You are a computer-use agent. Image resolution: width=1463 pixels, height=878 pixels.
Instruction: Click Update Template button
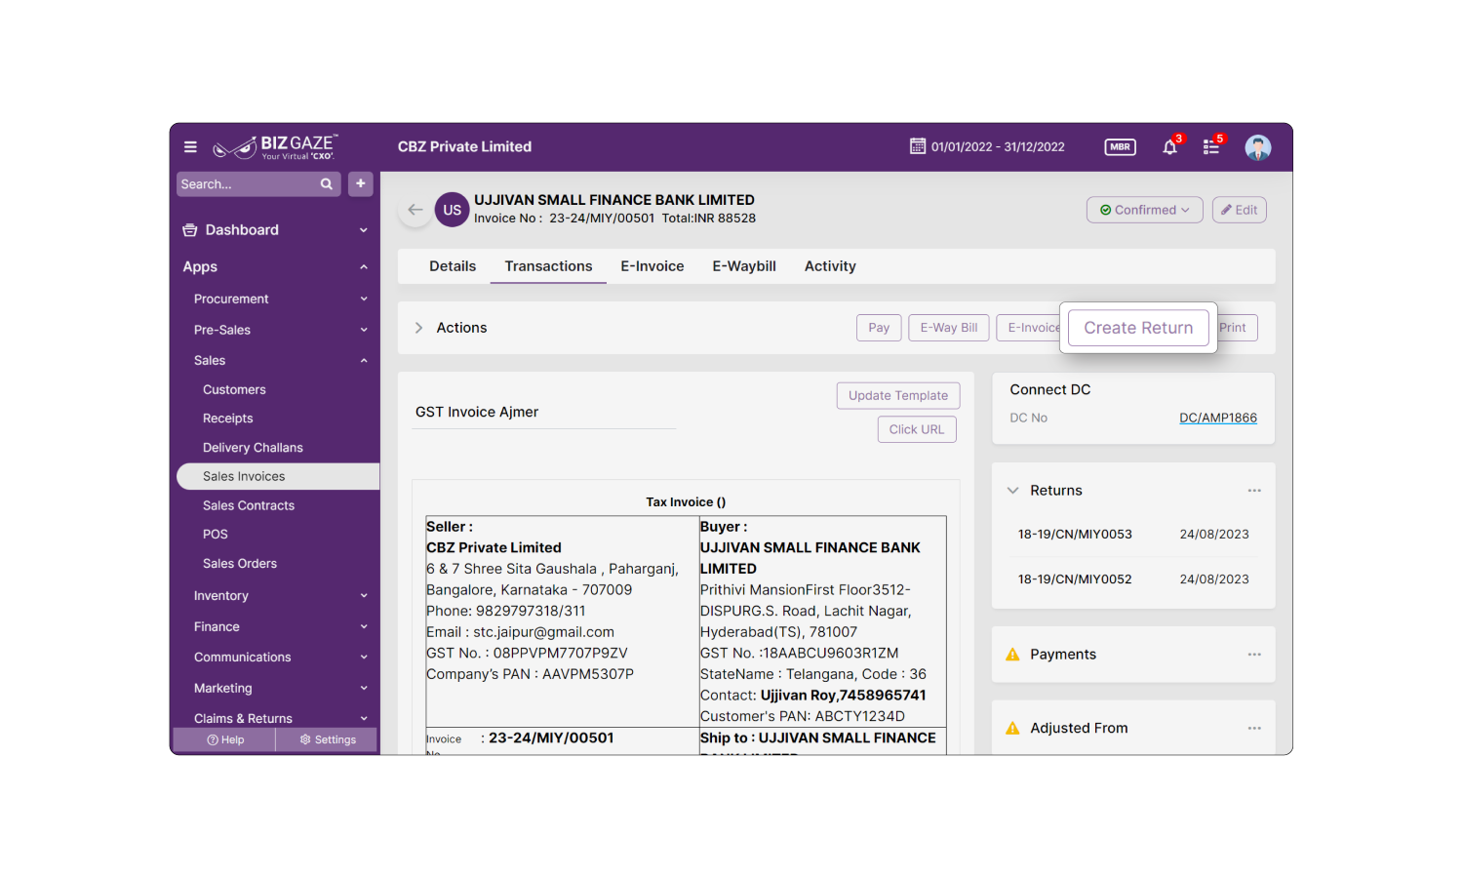click(898, 395)
